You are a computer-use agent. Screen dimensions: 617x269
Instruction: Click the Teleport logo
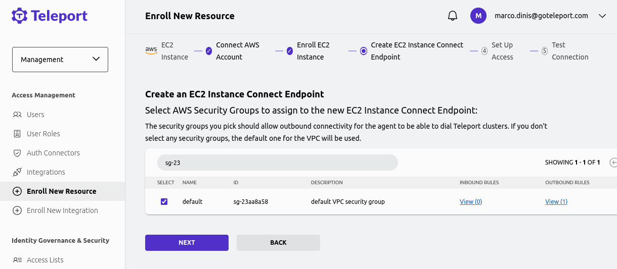(50, 16)
